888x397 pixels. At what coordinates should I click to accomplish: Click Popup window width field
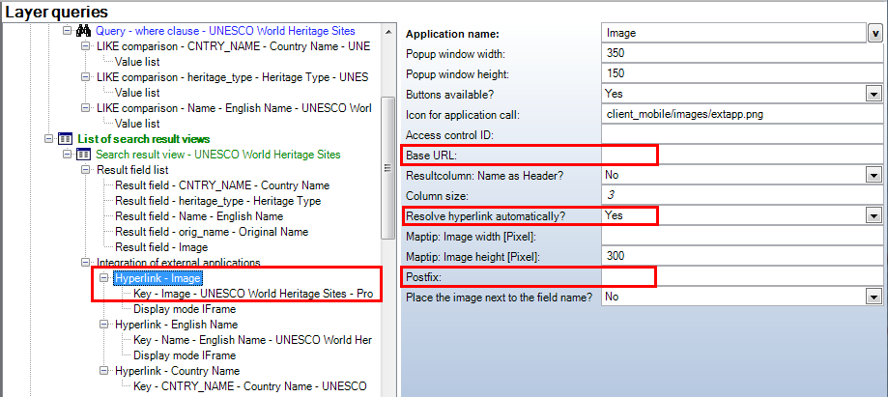742,53
